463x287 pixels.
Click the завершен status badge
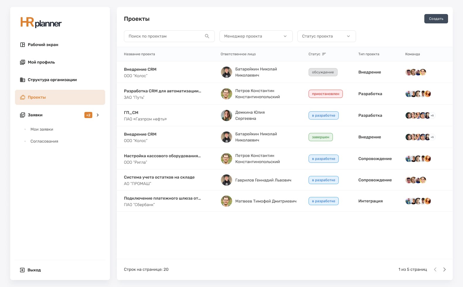point(321,137)
